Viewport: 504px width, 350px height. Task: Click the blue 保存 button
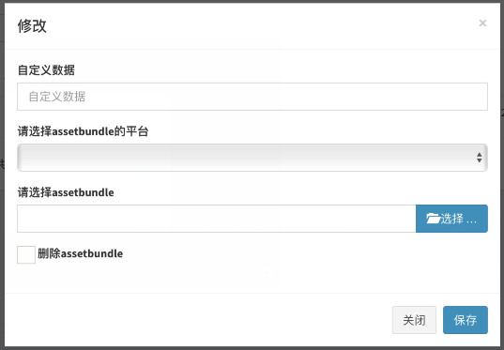click(x=466, y=320)
